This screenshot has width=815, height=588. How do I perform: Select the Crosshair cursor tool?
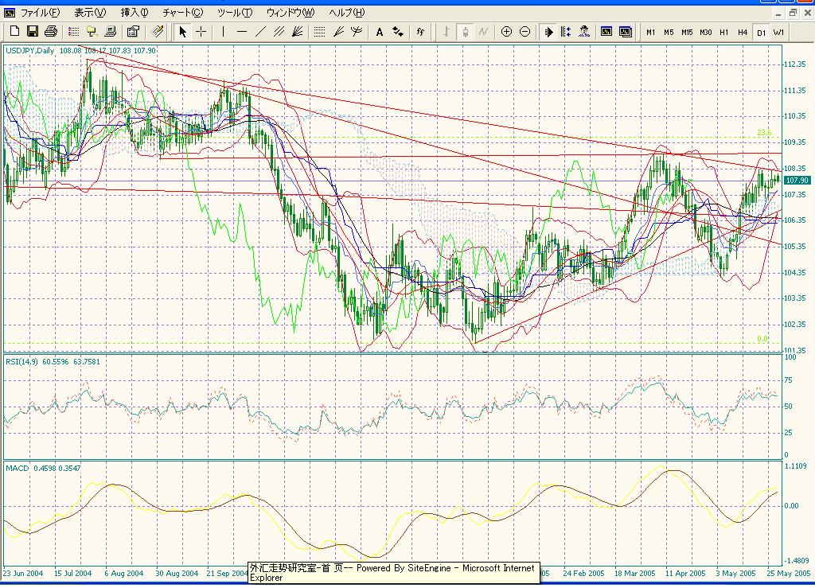tap(201, 31)
